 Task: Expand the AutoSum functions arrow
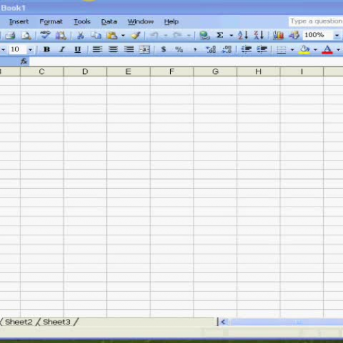pyautogui.click(x=231, y=36)
